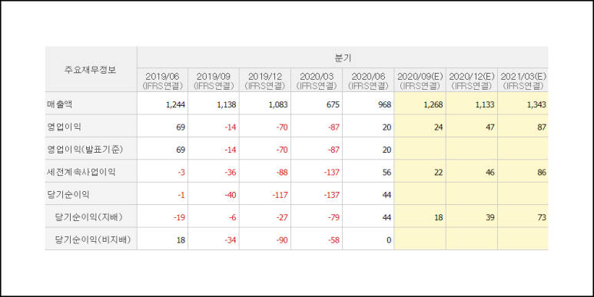Screen dimensions: 594x297
Task: Click 당기순이익(지배) estimate 18 for 2020/09(E)
Action: tap(438, 217)
